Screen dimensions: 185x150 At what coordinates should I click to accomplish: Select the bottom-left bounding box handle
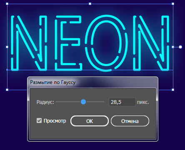pyautogui.click(x=7, y=90)
